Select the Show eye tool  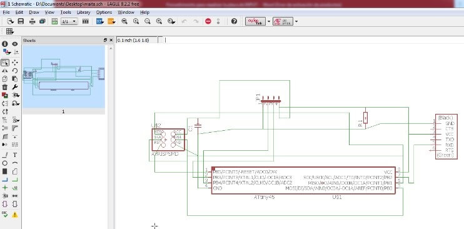[15, 44]
